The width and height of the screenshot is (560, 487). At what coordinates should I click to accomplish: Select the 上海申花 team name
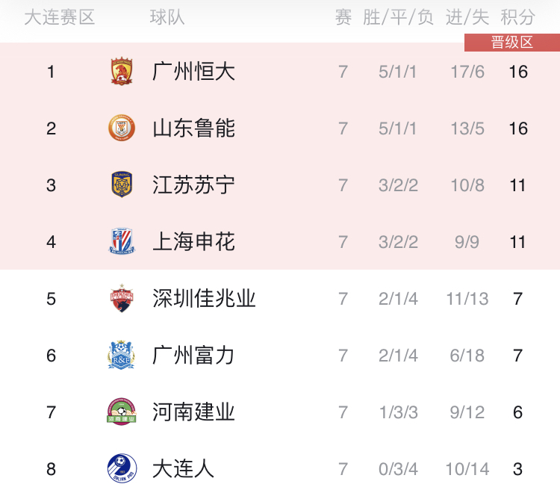pyautogui.click(x=193, y=241)
